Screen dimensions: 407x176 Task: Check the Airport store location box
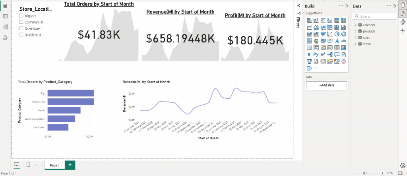click(21, 16)
